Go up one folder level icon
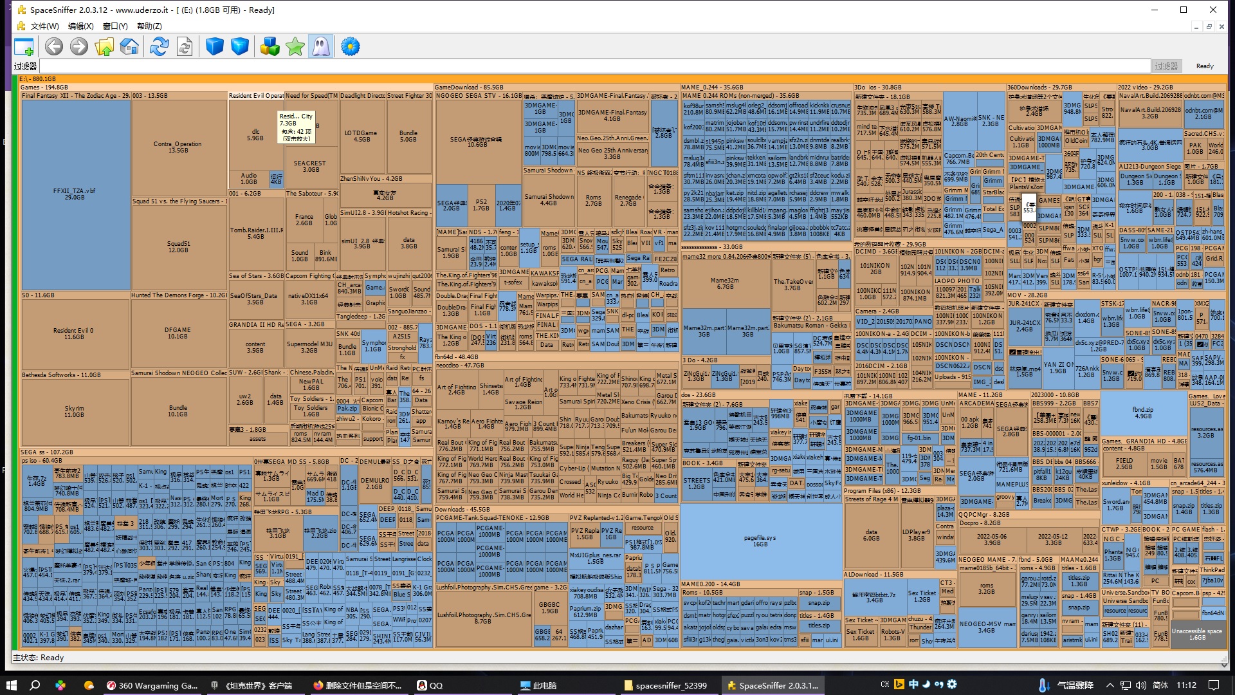 [x=104, y=47]
